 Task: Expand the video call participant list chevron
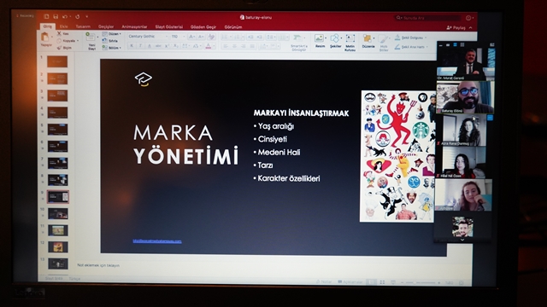click(x=462, y=240)
